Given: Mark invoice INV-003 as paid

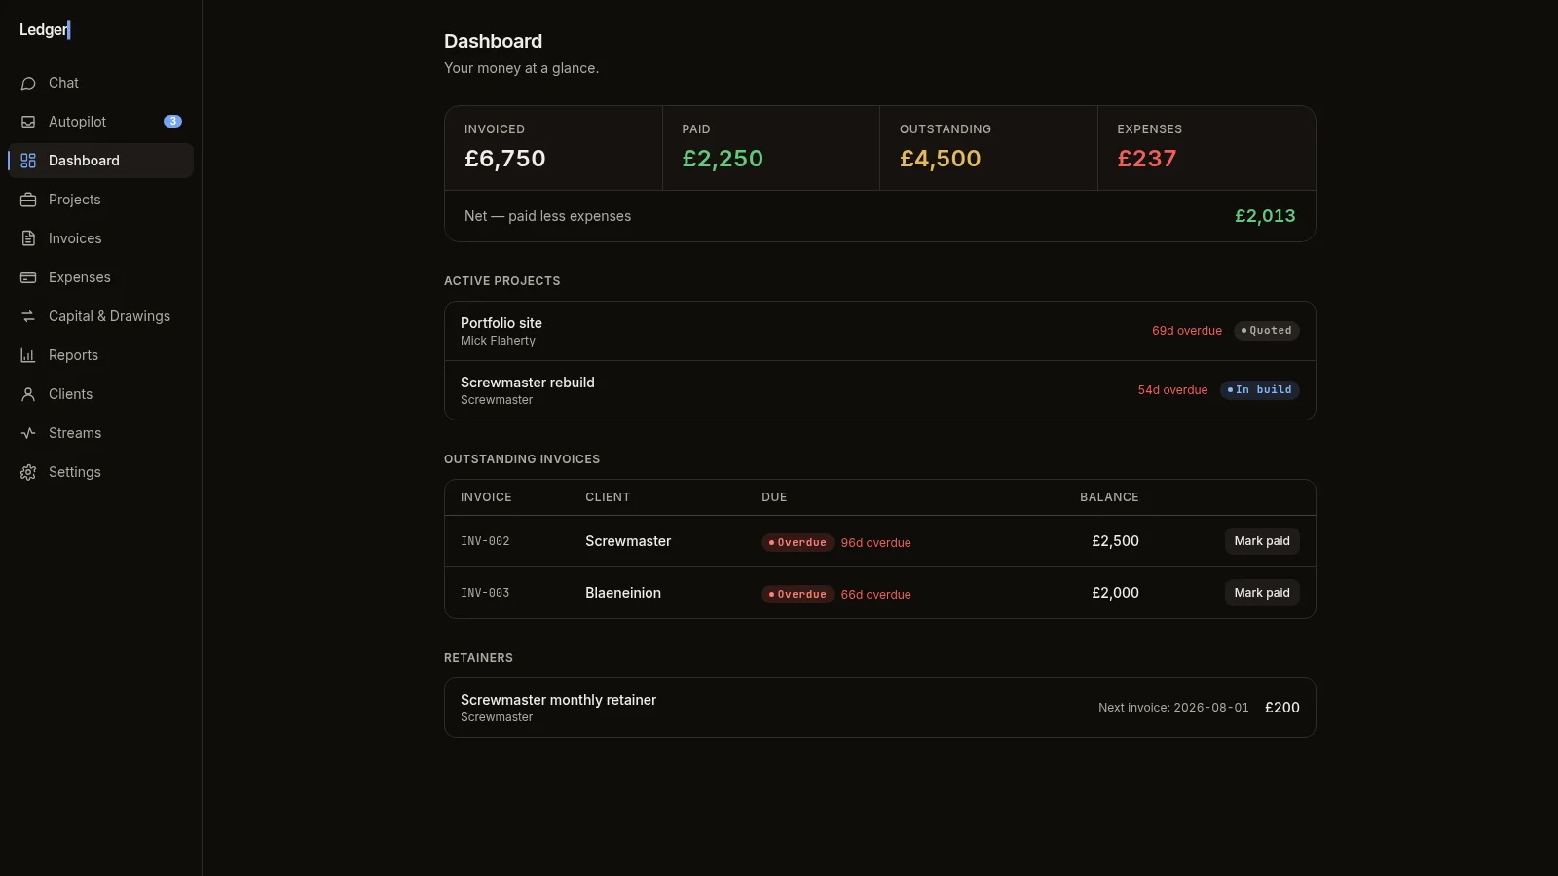Looking at the screenshot, I should 1262,593.
